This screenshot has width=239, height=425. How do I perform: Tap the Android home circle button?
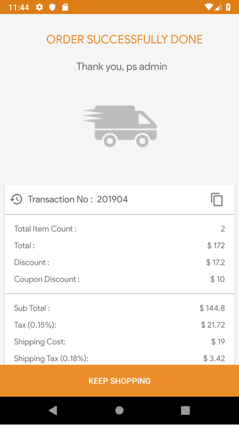coord(119,410)
